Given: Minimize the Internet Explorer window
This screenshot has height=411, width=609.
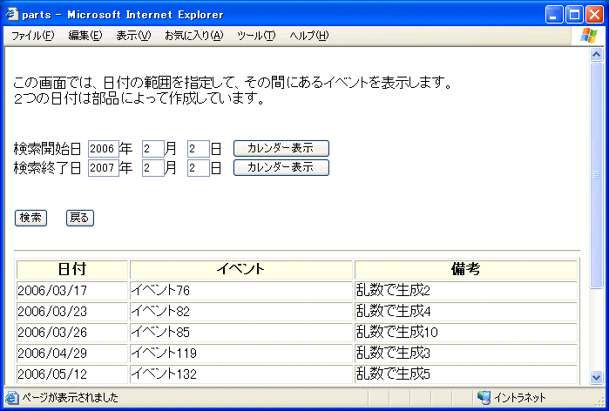Looking at the screenshot, I should [554, 15].
